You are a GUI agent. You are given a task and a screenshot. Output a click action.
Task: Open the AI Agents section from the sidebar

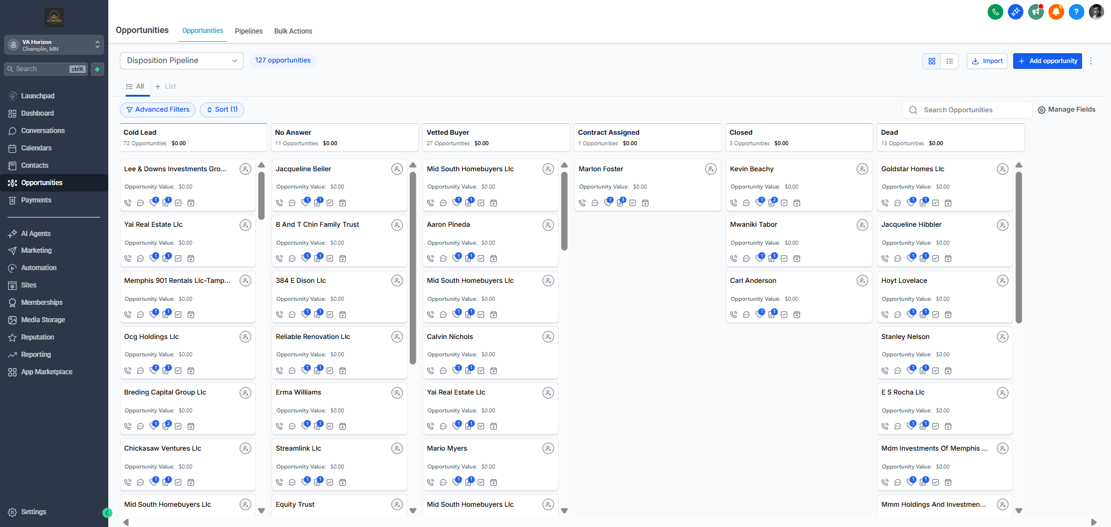click(35, 233)
